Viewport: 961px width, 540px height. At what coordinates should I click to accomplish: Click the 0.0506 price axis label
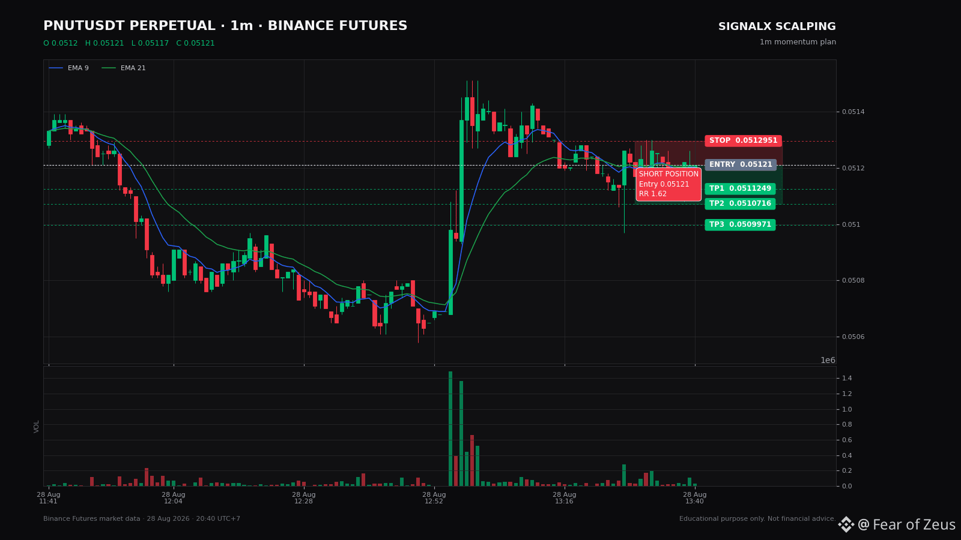pyautogui.click(x=853, y=337)
